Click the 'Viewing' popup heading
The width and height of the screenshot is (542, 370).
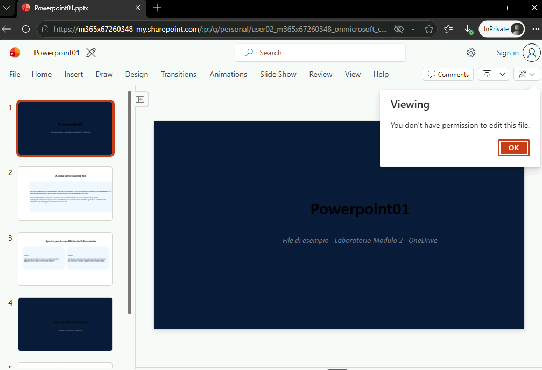coord(410,105)
